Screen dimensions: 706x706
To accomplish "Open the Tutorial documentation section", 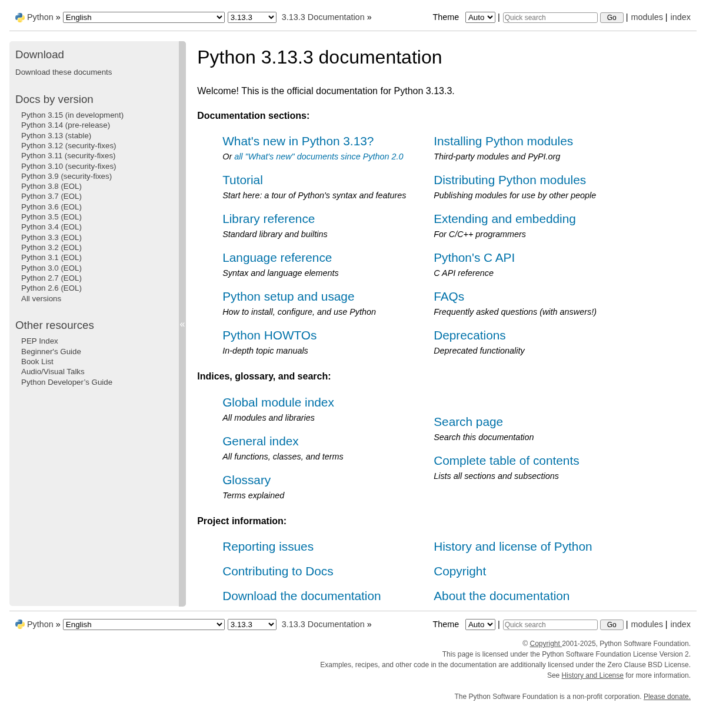I will (242, 180).
